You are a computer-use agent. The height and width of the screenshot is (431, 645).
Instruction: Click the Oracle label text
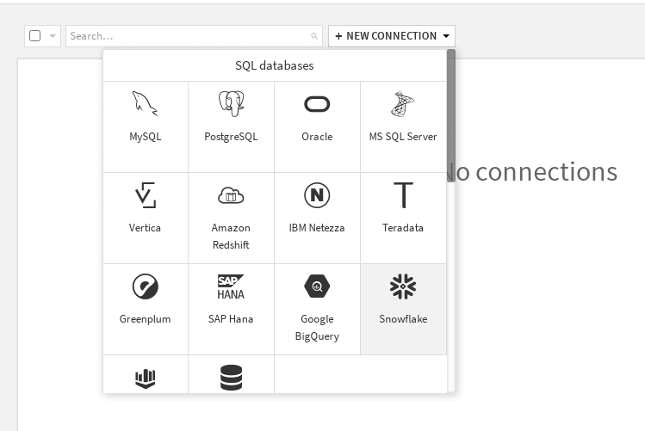317,137
